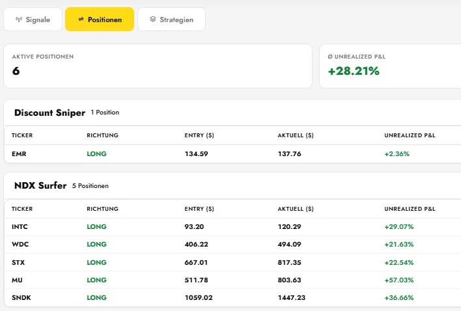461x311 pixels.
Task: Select the INTC ticker cell
Action: coord(20,226)
